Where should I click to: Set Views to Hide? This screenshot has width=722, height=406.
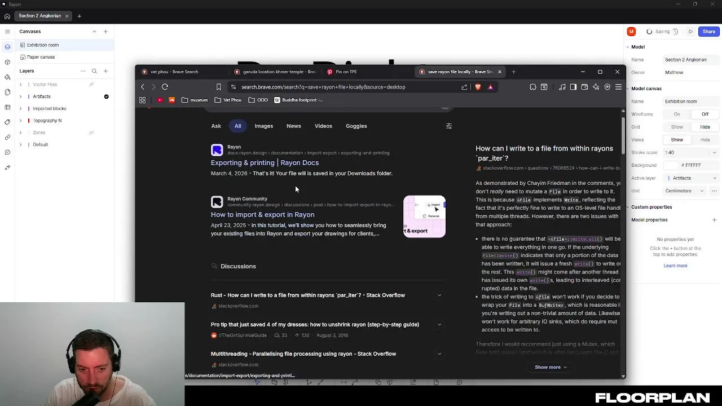point(705,140)
